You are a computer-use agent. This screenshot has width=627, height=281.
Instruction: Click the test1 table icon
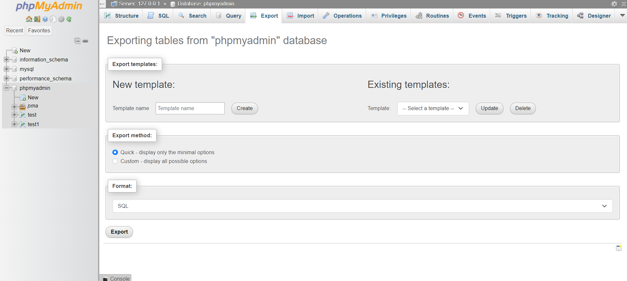(x=23, y=124)
